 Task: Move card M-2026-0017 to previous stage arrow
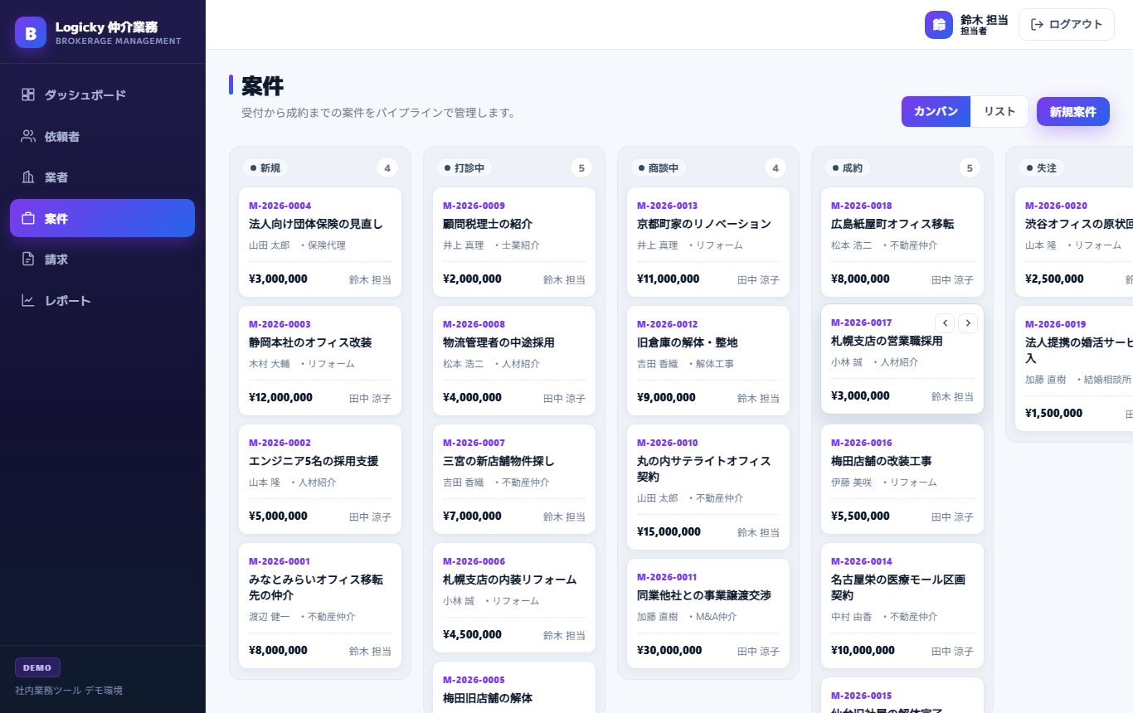pos(945,323)
